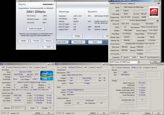Click Submit Your Results button
Screen dimensions: 164x115
pyautogui.click(x=36, y=29)
